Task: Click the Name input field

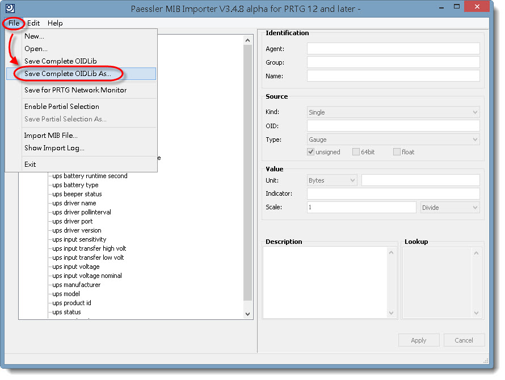Action: 393,76
